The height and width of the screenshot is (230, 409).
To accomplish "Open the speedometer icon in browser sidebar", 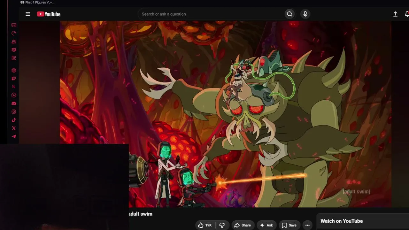I will click(14, 33).
